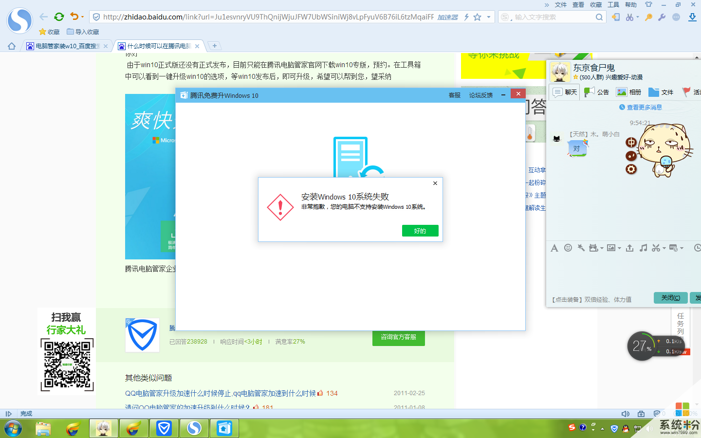Viewport: 701px width, 438px height.
Task: Click the lightning speed-mode icon in the address bar
Action: 466,17
